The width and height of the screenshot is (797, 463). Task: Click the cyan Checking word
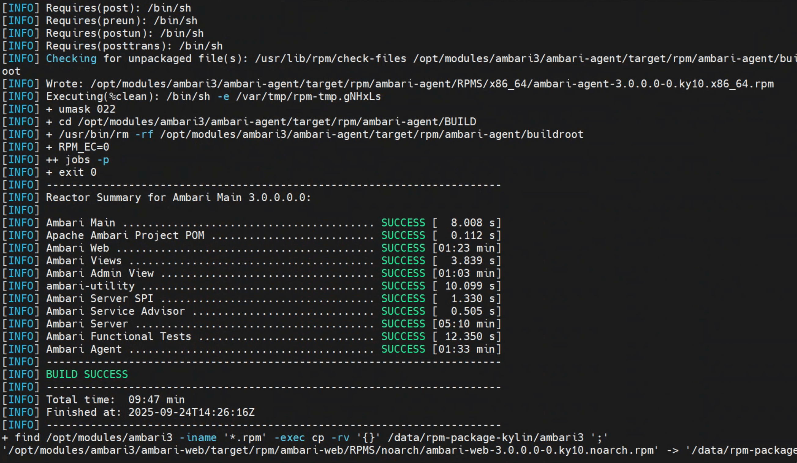[x=71, y=59]
